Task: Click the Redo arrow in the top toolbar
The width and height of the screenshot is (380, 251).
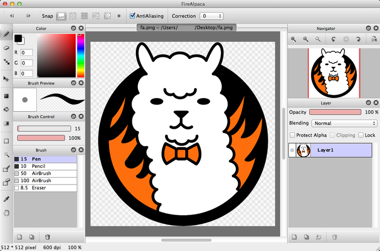Action: coord(28,16)
